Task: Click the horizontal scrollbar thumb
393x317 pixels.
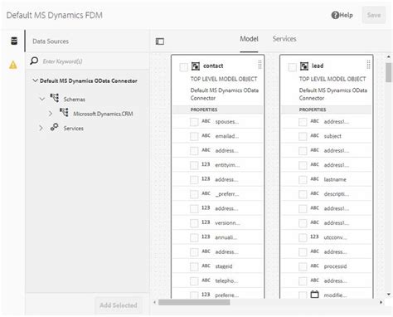Action: 194,302
